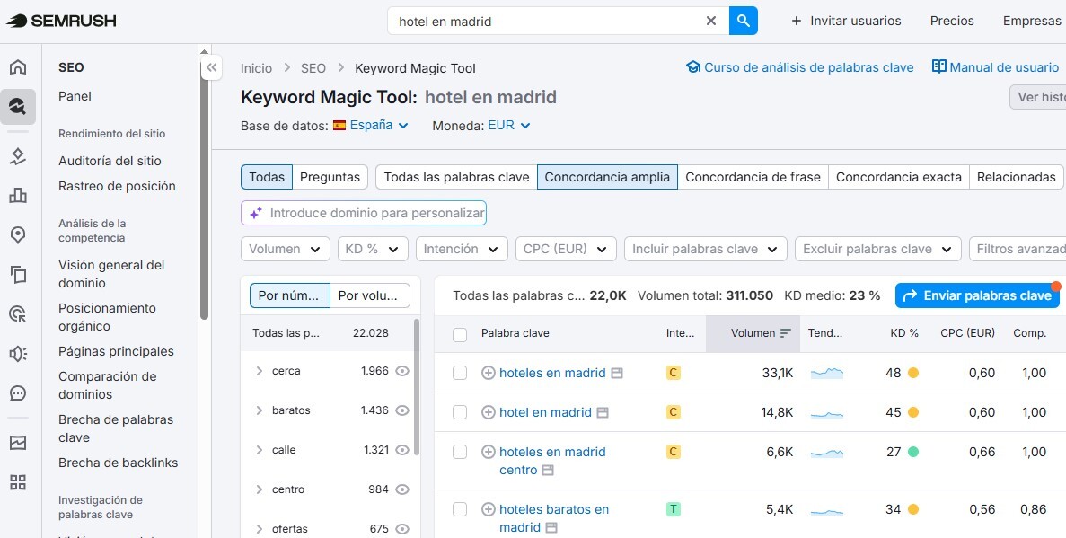The image size is (1066, 538).
Task: Click plus icon next to hoteles en madrid
Action: tap(489, 373)
